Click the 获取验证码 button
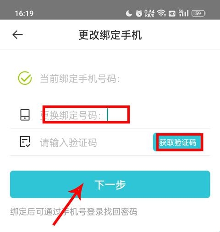 pyautogui.click(x=178, y=142)
